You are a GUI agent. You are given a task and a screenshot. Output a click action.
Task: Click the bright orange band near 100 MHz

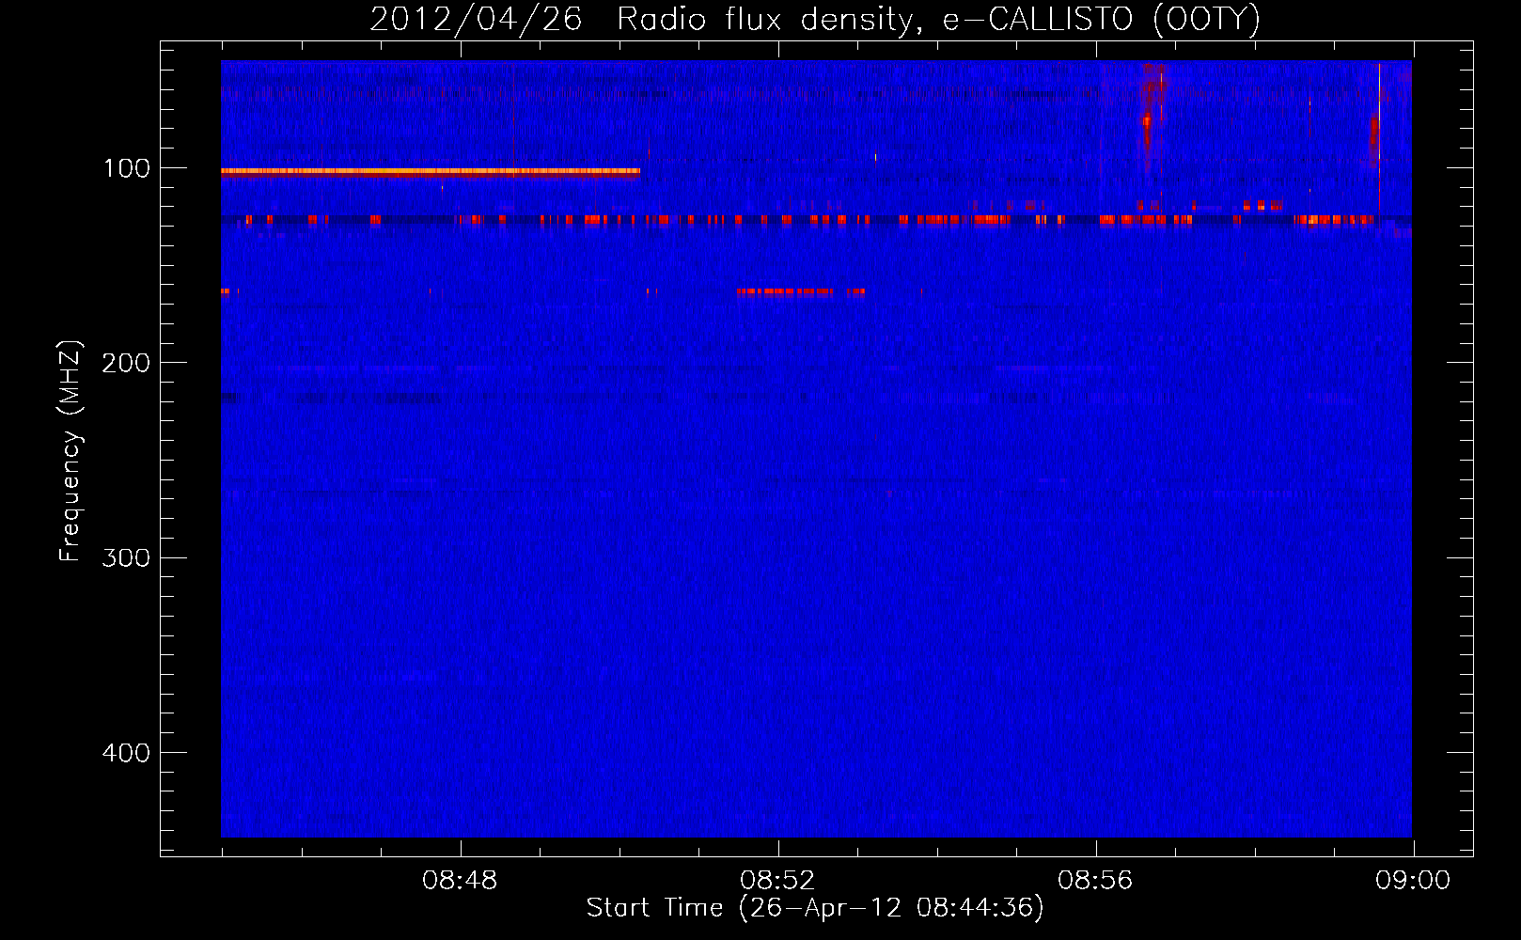[431, 173]
